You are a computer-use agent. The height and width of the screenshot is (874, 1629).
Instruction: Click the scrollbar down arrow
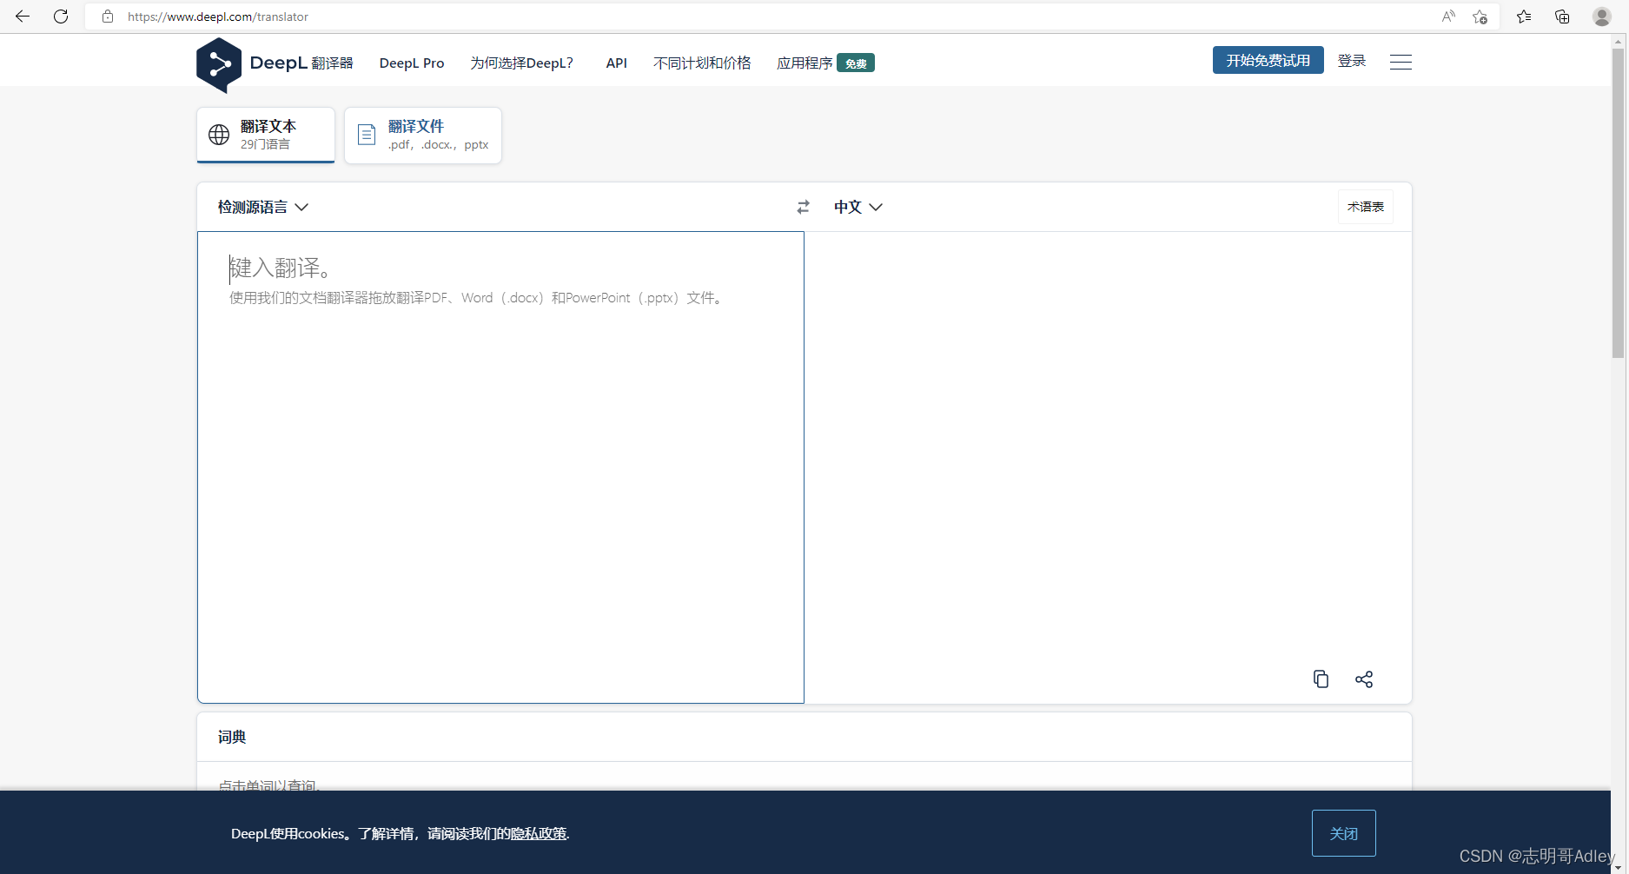click(x=1618, y=867)
